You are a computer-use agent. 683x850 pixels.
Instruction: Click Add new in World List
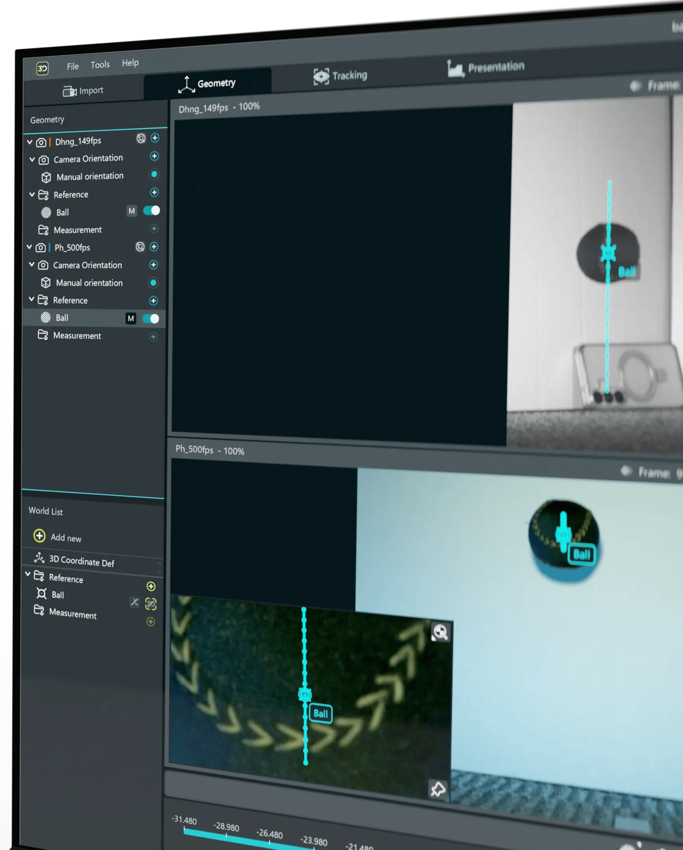tap(57, 537)
